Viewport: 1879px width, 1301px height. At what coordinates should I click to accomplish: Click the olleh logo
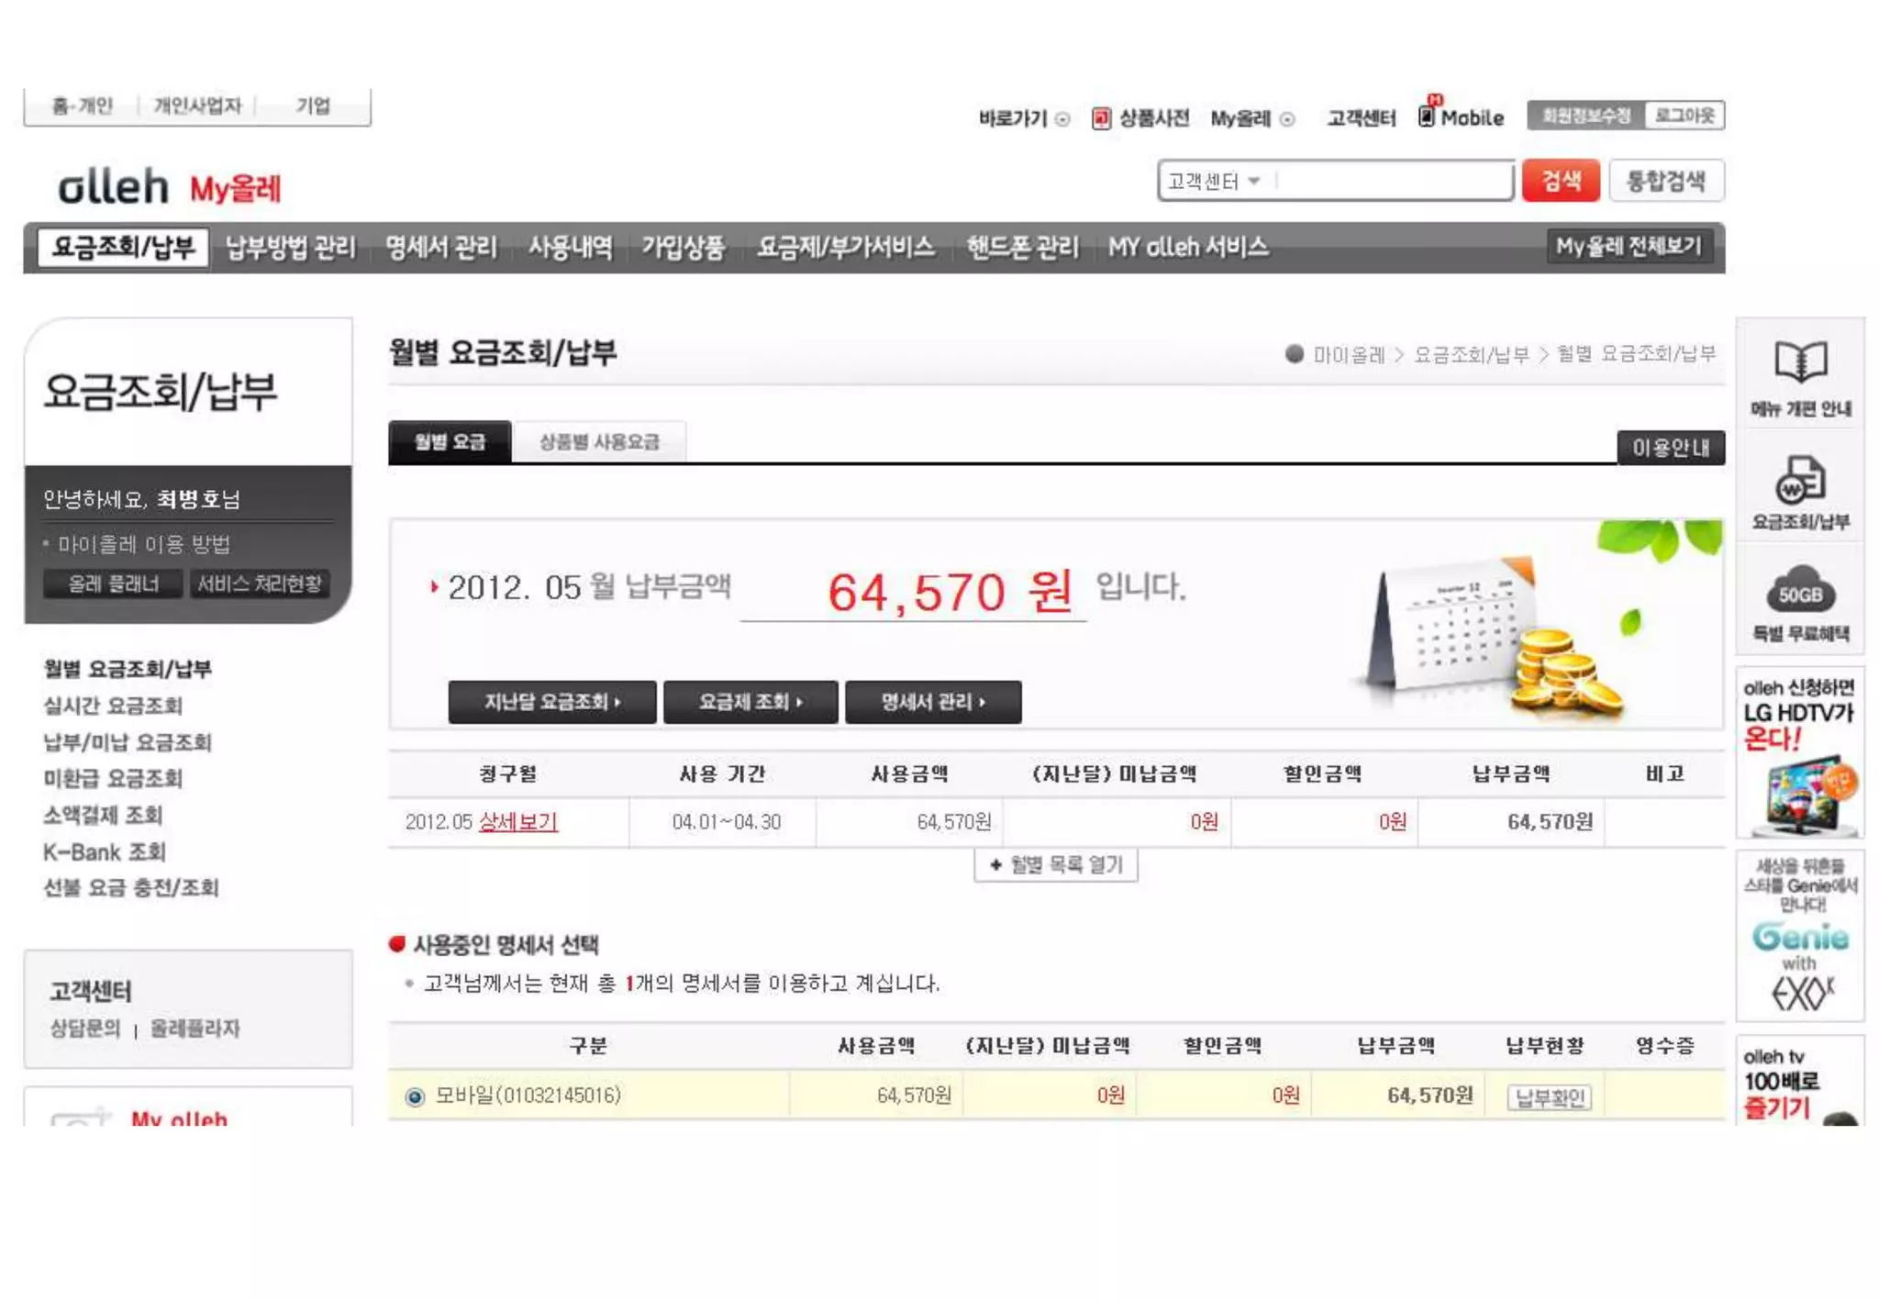(x=114, y=187)
